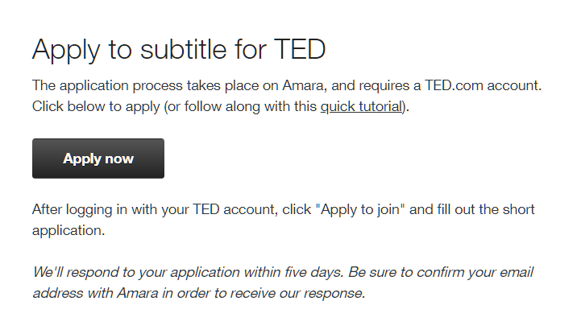
Task: Click the word "TED" in the heading
Action: pos(300,49)
